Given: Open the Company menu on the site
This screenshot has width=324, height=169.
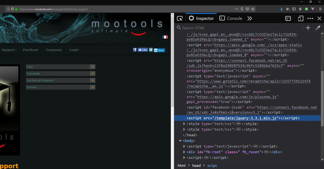Looking at the screenshot, I should 54,50.
